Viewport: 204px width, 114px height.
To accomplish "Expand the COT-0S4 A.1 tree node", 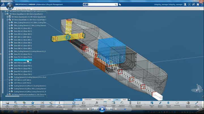I will pos(9,80).
